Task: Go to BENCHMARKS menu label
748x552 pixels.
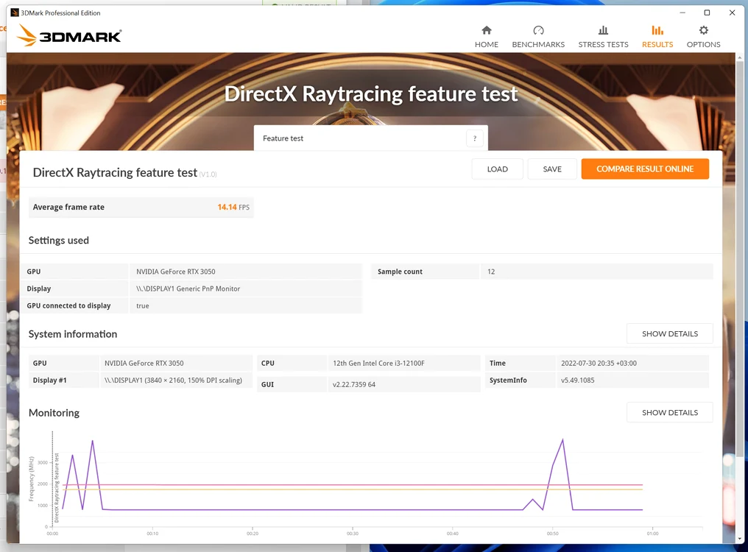Action: pyautogui.click(x=538, y=44)
